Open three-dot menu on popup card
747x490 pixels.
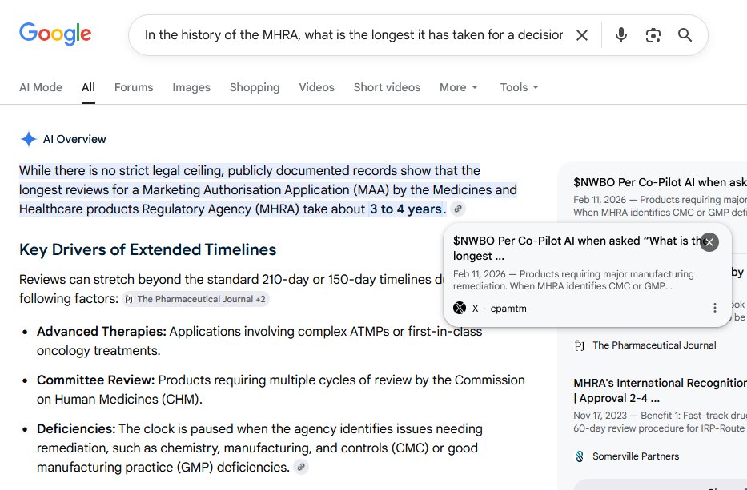715,308
